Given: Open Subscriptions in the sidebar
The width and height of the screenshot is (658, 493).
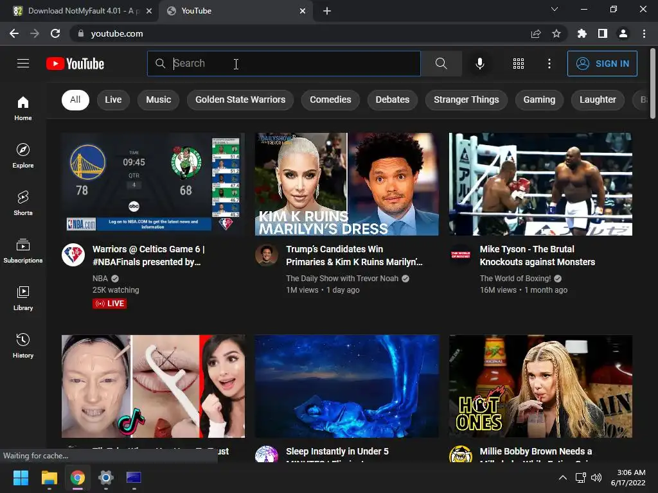Looking at the screenshot, I should (x=23, y=250).
